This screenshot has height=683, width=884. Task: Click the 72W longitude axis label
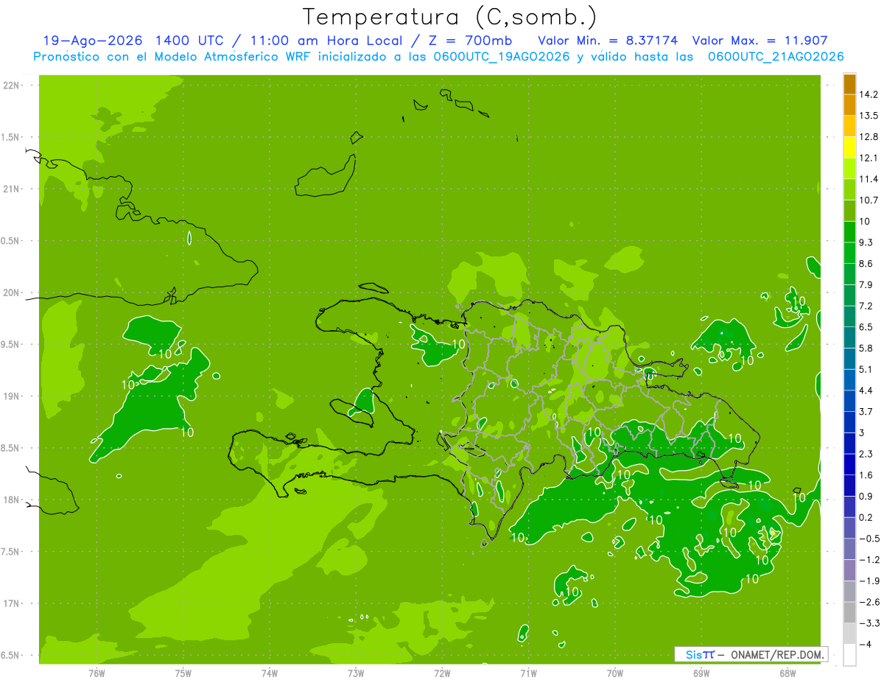tap(442, 673)
